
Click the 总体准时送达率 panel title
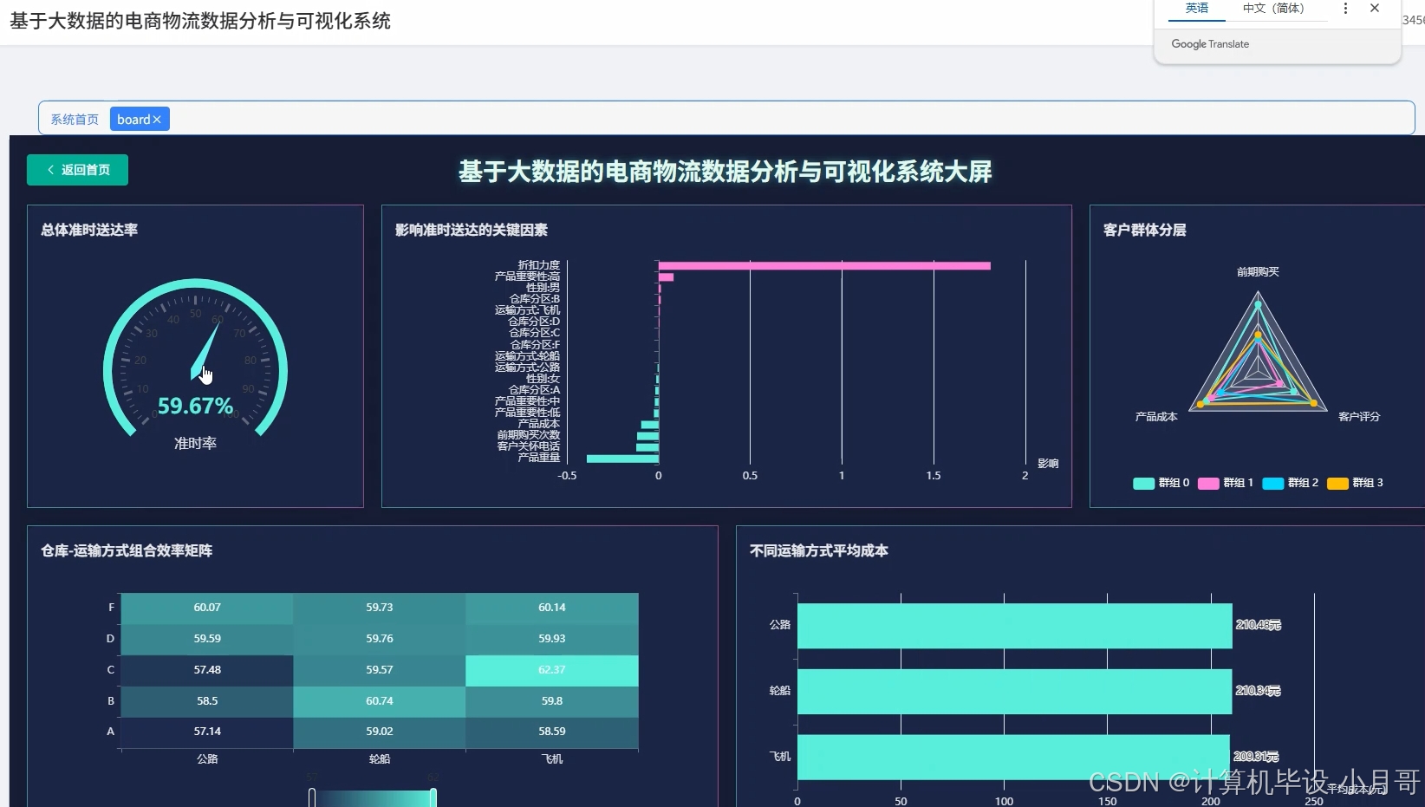coord(89,230)
